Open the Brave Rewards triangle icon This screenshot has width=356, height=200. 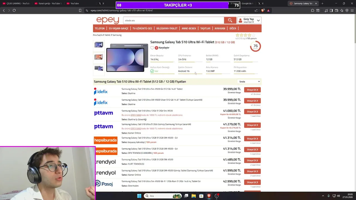point(268,10)
